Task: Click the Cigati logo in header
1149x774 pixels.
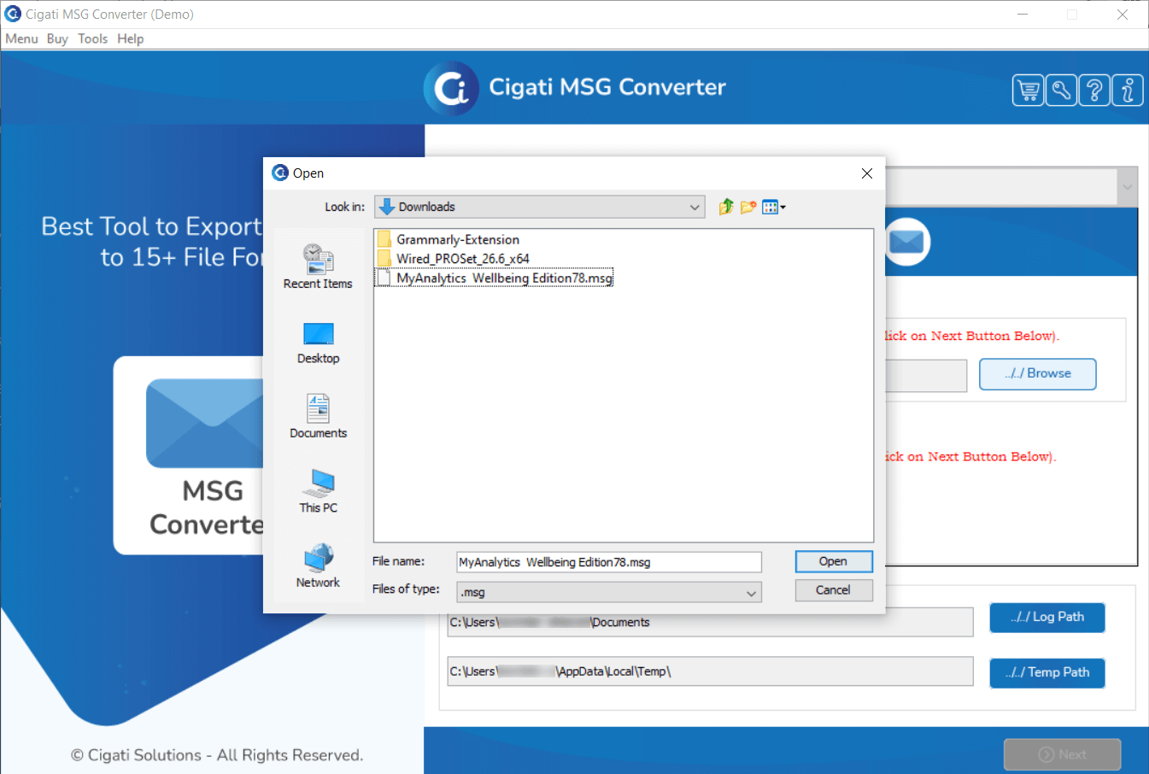Action: point(451,88)
